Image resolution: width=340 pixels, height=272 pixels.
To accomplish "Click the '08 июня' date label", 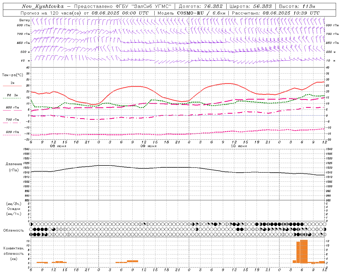I will click(x=58, y=146).
